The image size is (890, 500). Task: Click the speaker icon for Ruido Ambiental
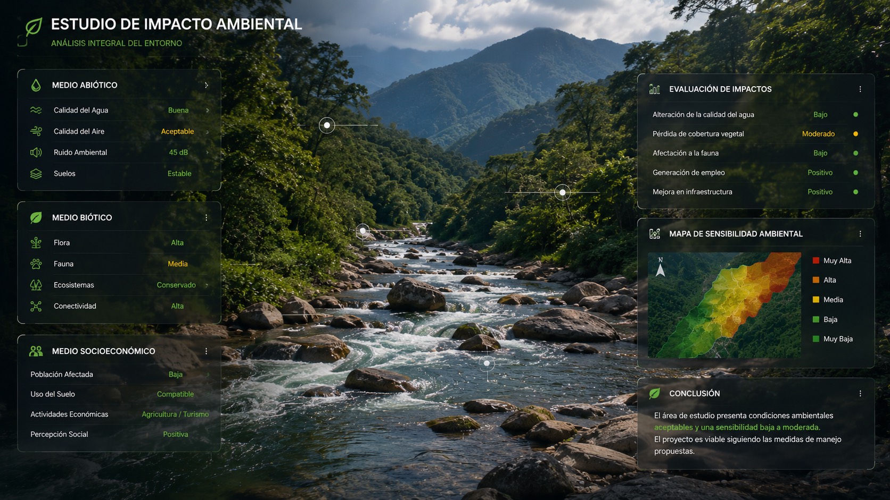[x=36, y=152]
